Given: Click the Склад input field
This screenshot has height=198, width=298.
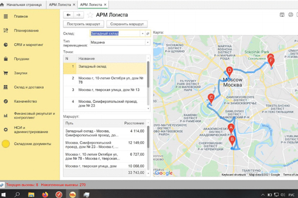Looking at the screenshot, I should pos(114,33).
